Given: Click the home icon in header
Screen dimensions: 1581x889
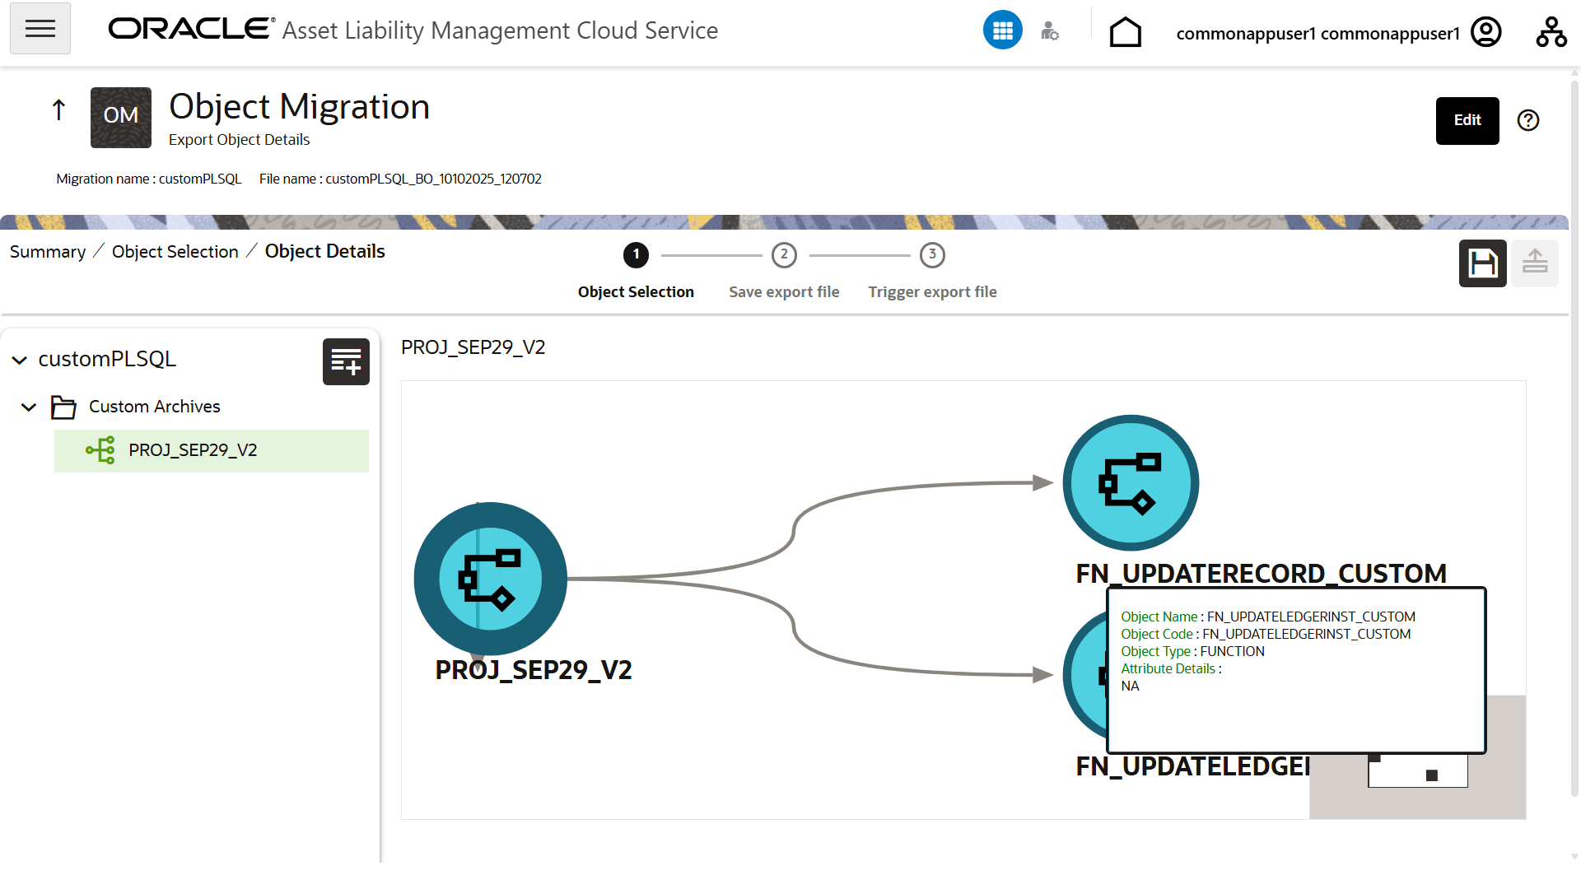Looking at the screenshot, I should (x=1125, y=33).
